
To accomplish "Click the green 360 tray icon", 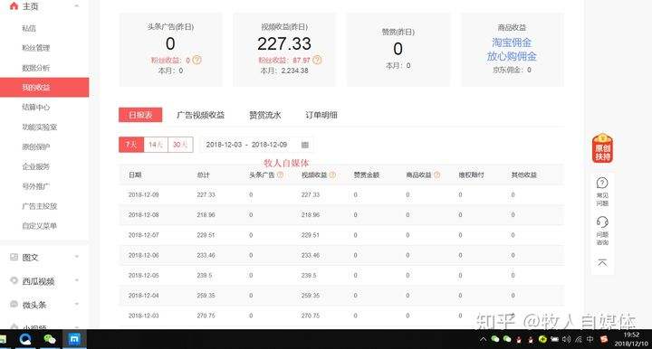I will [542, 339].
